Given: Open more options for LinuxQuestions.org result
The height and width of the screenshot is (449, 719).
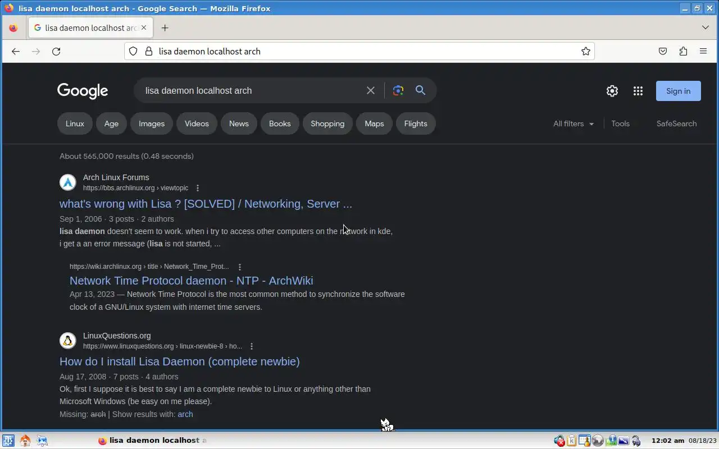Looking at the screenshot, I should (x=252, y=346).
